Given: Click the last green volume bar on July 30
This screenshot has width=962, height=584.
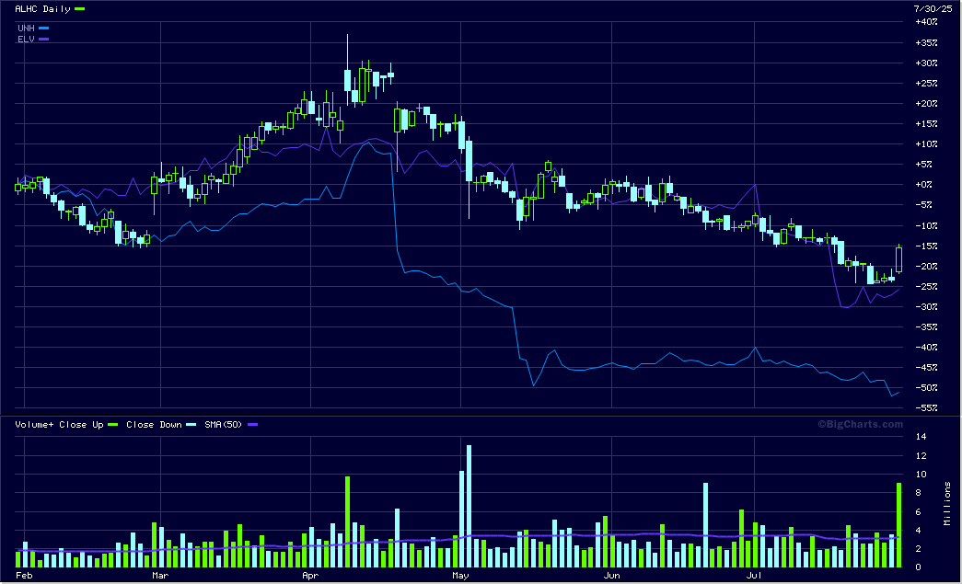Looking at the screenshot, I should point(898,524).
